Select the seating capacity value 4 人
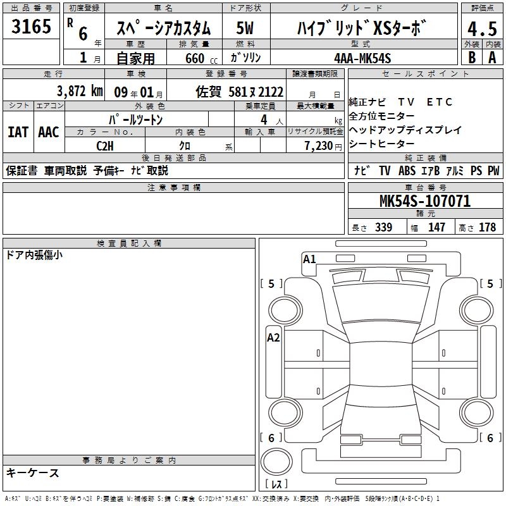 [x=271, y=120]
